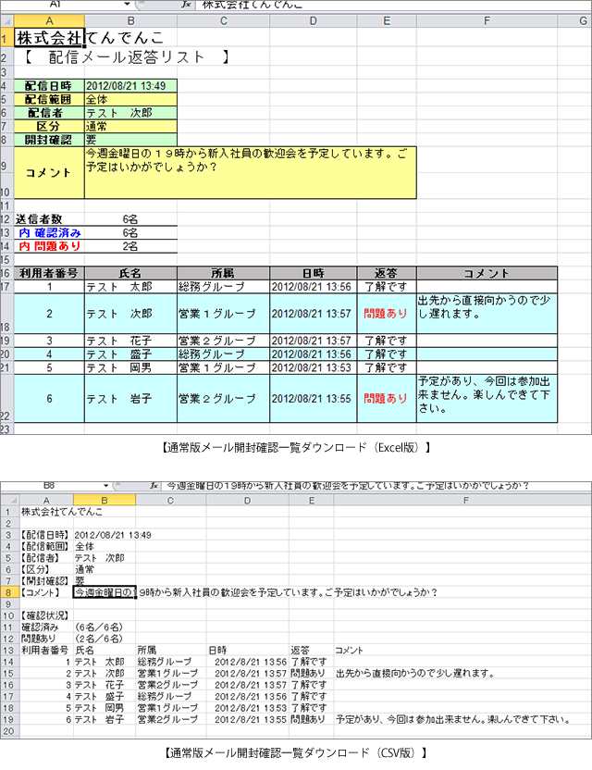The width and height of the screenshot is (592, 770).
Task: Select cell B8 今週金曜日の in CSV version
Action: [x=105, y=592]
